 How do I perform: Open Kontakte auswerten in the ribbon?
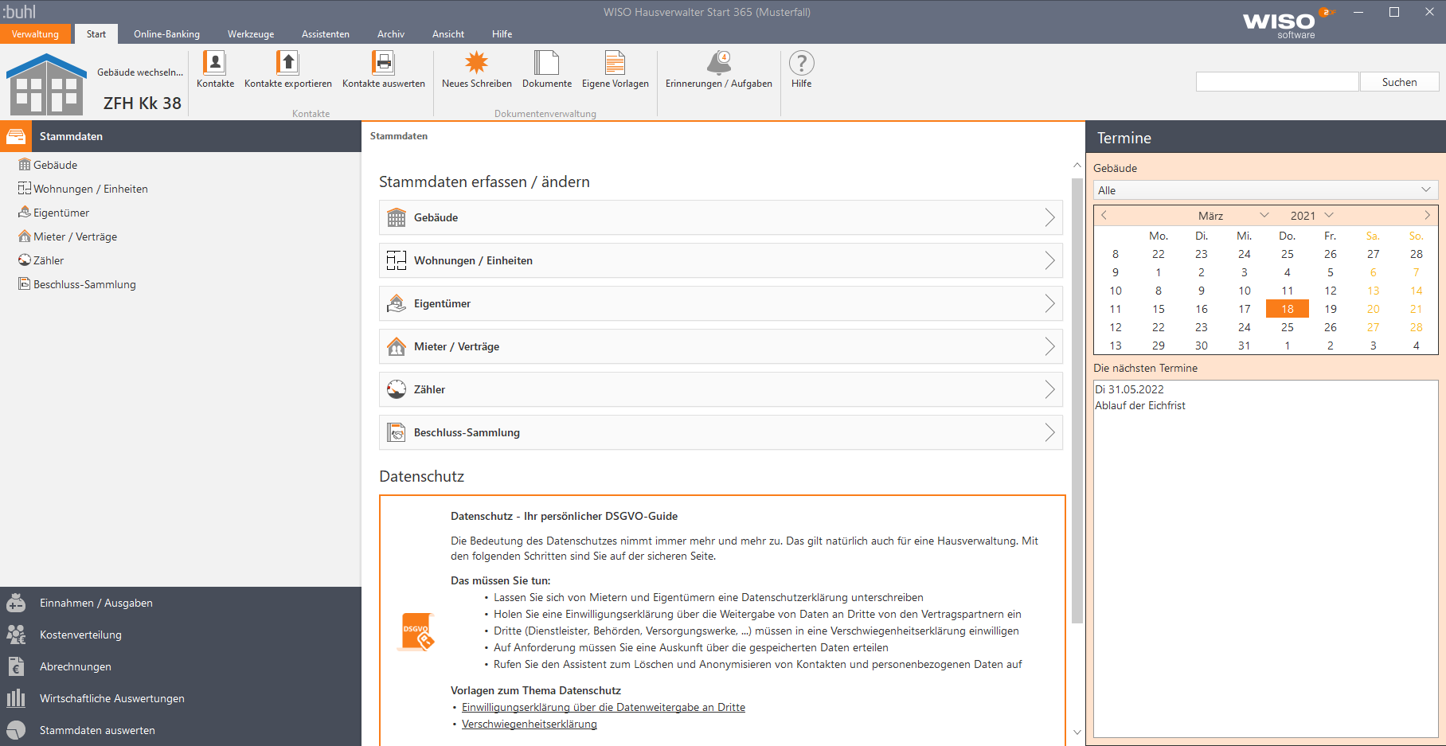(383, 64)
